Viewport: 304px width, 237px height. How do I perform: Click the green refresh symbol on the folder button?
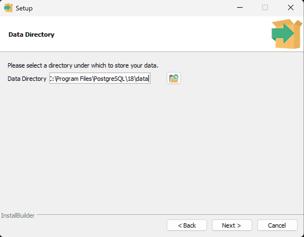pos(175,76)
